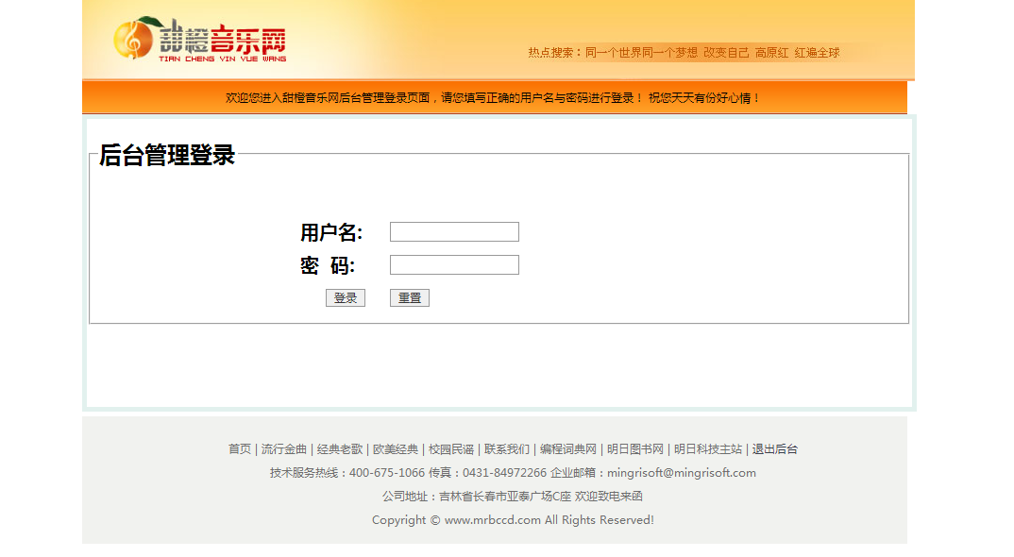Open the 明日图书网 footer link
Viewport: 1014px width, 557px height.
pos(635,449)
